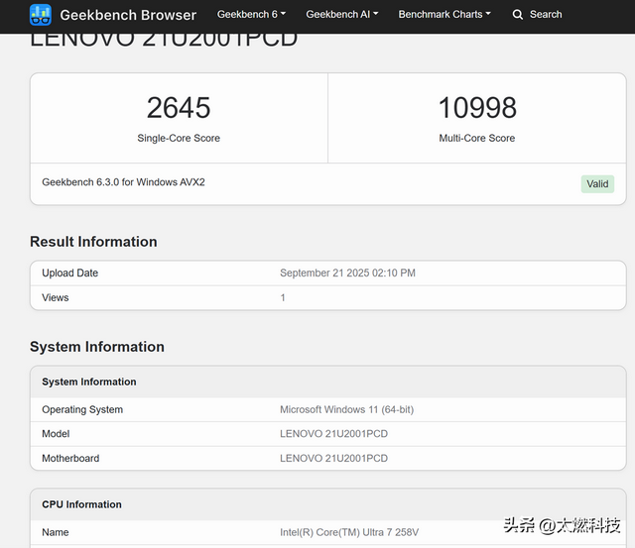
Task: Click the Views count value
Action: pyautogui.click(x=283, y=297)
